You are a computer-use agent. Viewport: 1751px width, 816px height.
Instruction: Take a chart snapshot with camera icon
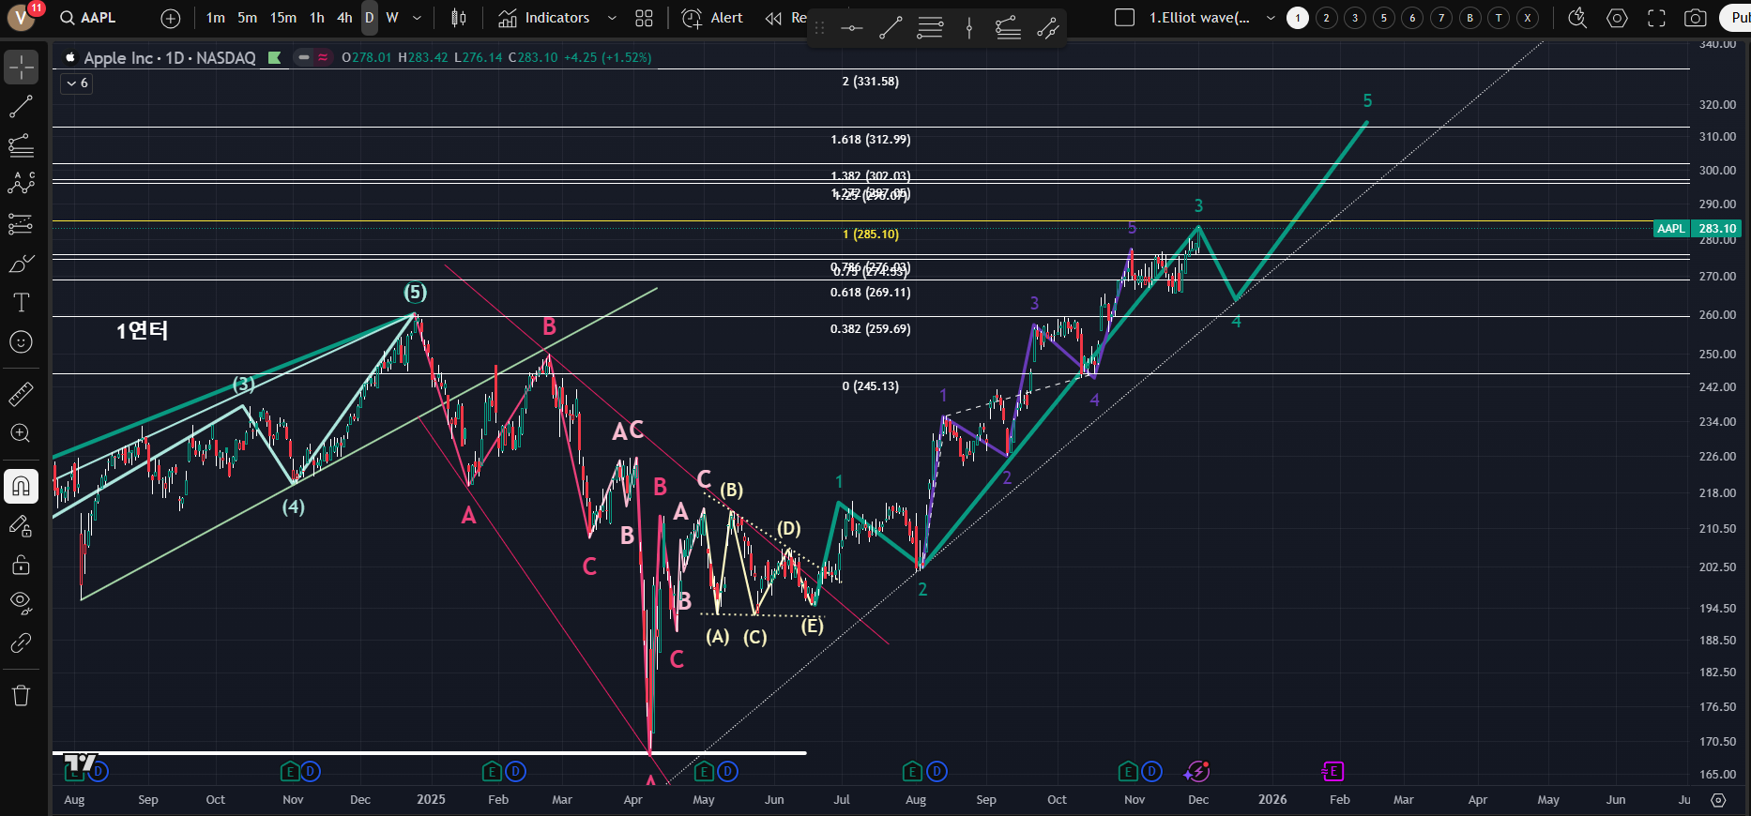click(1695, 18)
